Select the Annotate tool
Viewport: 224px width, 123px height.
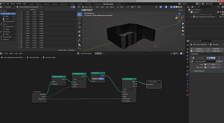(80, 41)
